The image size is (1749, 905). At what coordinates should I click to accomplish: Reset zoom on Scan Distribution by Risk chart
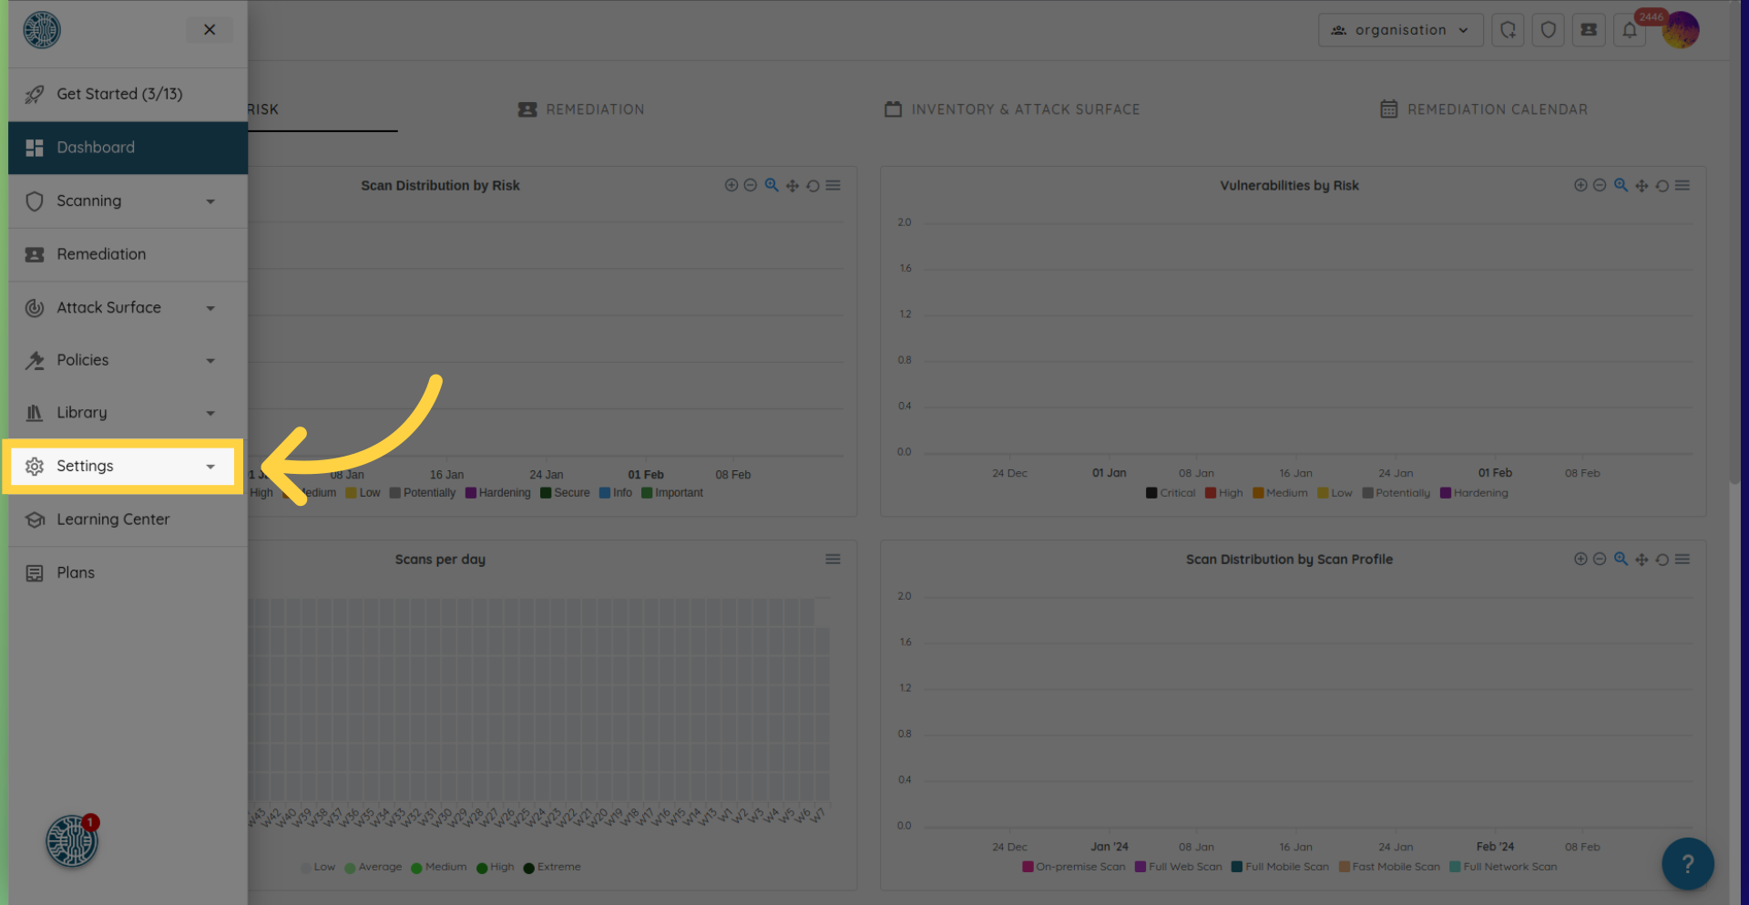point(813,186)
